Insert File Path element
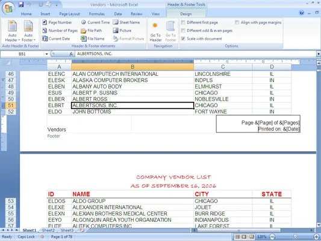 click(x=92, y=31)
